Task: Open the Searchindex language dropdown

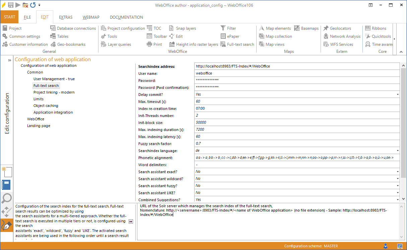Action: [398, 151]
